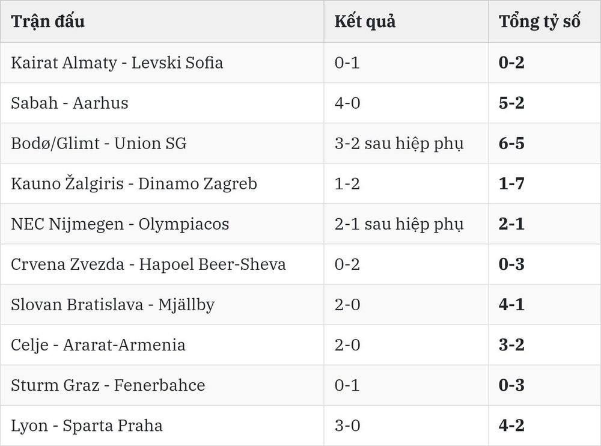Click the '2-1 sau hiệp phụ' result cell
601x446 pixels.
point(399,224)
